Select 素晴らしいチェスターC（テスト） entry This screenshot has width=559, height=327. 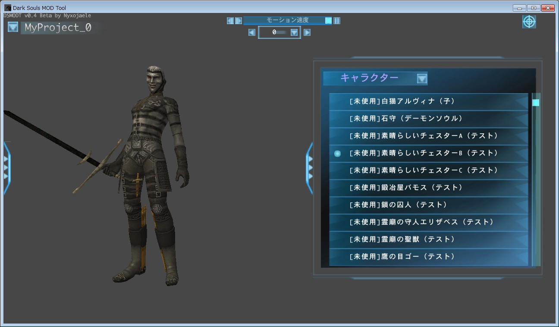click(429, 170)
